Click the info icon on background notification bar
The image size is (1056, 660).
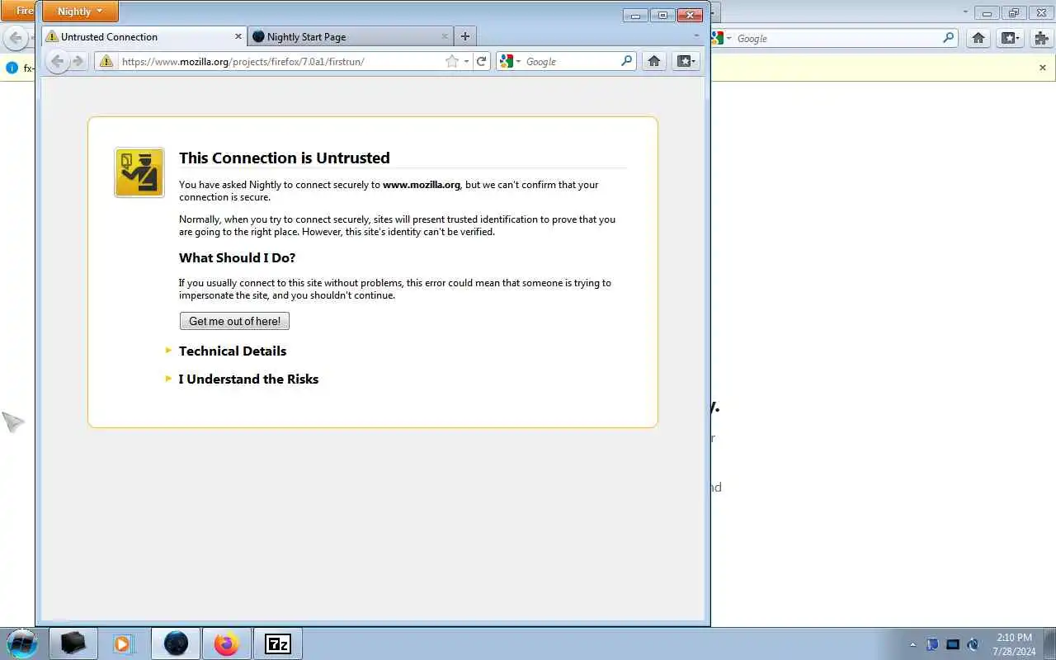point(12,68)
